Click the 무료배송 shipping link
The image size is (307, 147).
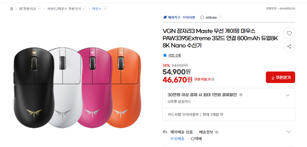177,139
